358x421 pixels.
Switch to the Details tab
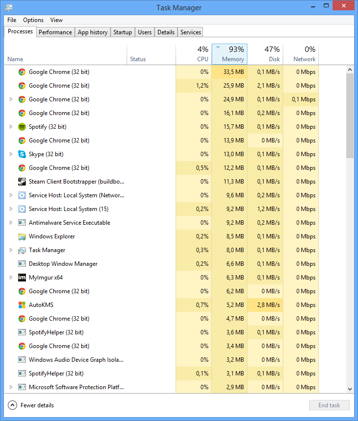coord(166,32)
